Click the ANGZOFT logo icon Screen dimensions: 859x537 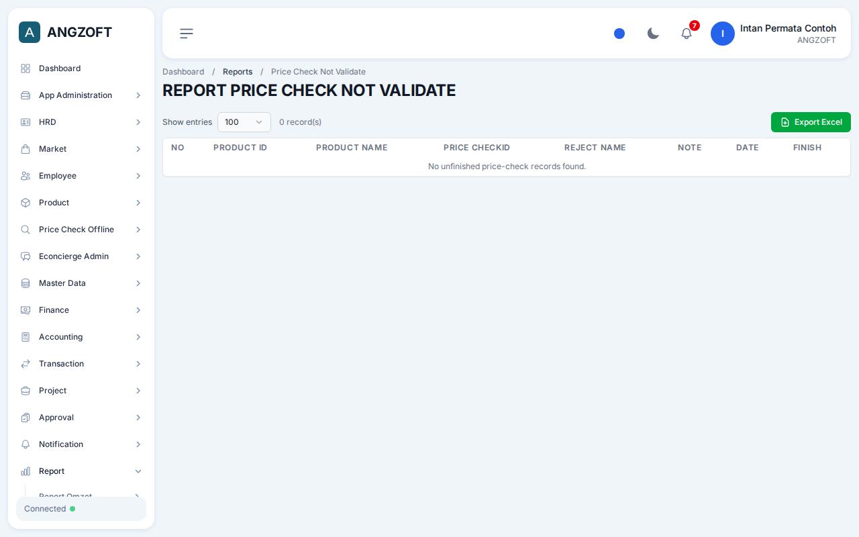click(30, 32)
